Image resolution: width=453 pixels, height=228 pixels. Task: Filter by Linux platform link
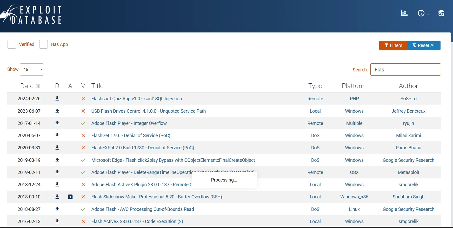pyautogui.click(x=354, y=209)
